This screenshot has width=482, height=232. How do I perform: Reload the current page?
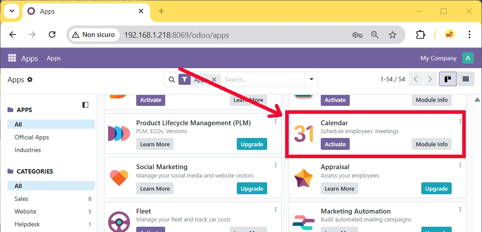point(52,35)
